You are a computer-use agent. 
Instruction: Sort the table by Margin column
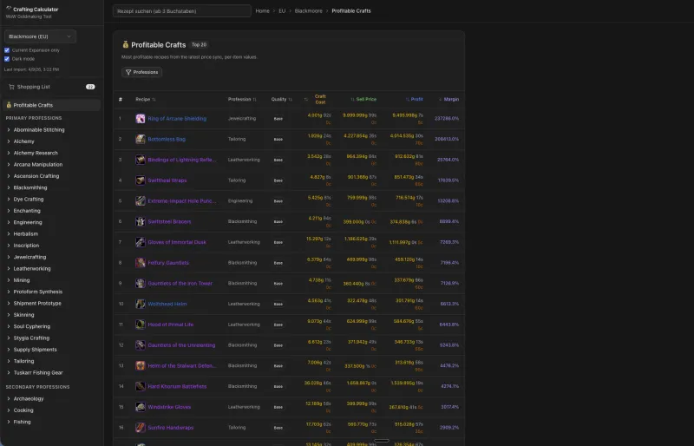click(448, 99)
